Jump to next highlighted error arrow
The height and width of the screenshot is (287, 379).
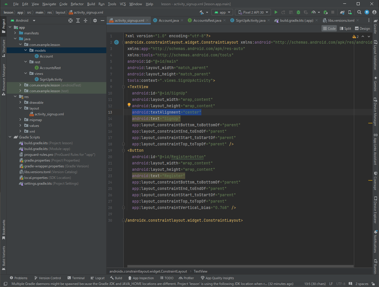(369, 36)
